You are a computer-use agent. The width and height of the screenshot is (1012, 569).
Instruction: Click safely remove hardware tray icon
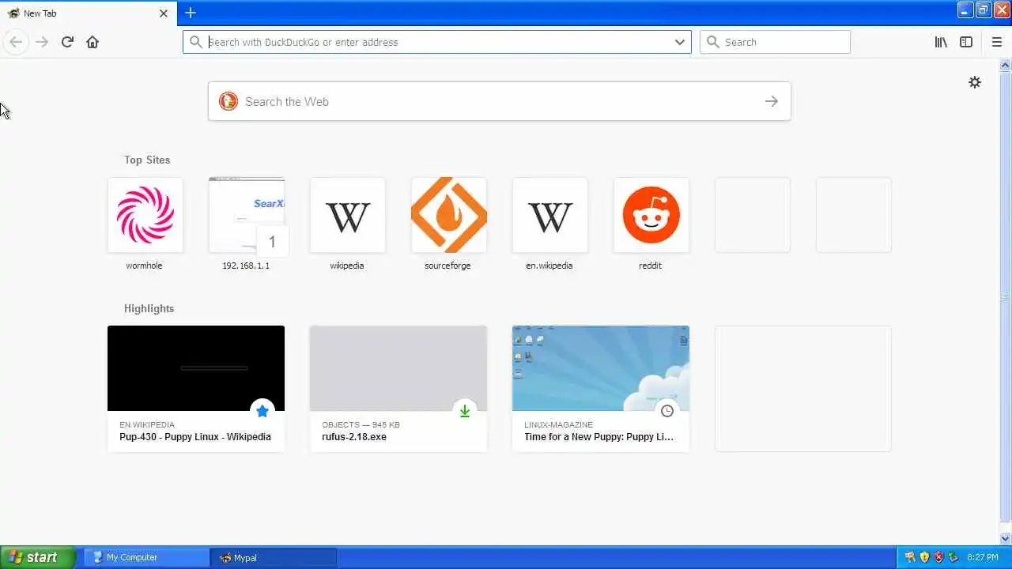(953, 557)
